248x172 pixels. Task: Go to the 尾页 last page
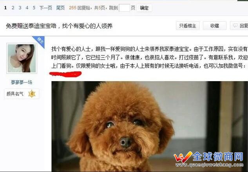pos(60,8)
